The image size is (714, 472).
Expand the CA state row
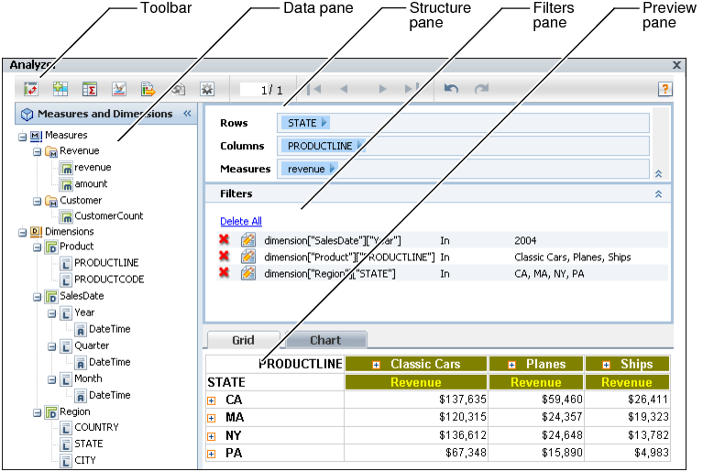(x=212, y=401)
